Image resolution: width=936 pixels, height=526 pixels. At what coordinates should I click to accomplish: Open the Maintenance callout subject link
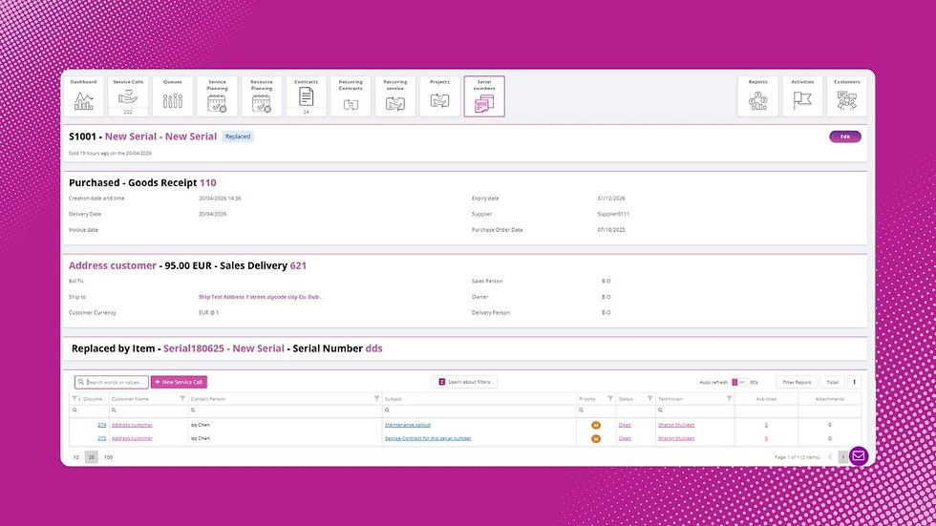point(408,425)
